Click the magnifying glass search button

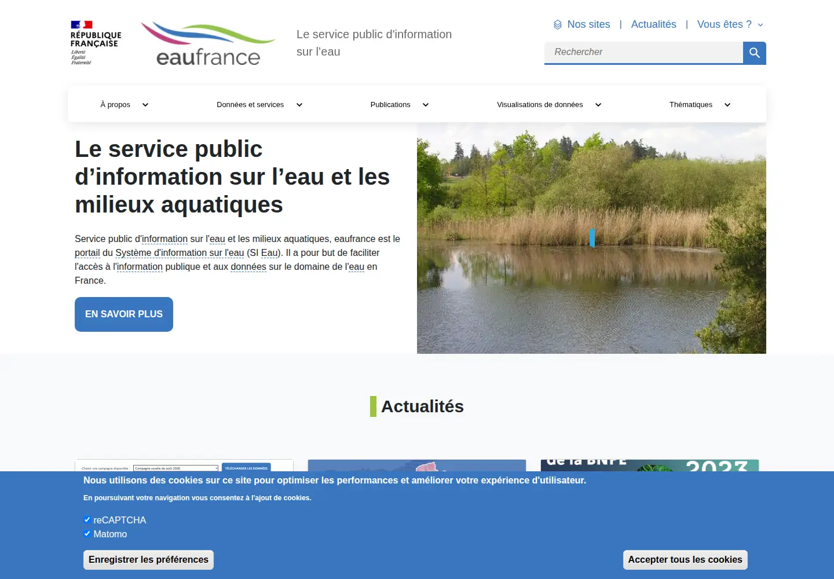[x=755, y=53]
